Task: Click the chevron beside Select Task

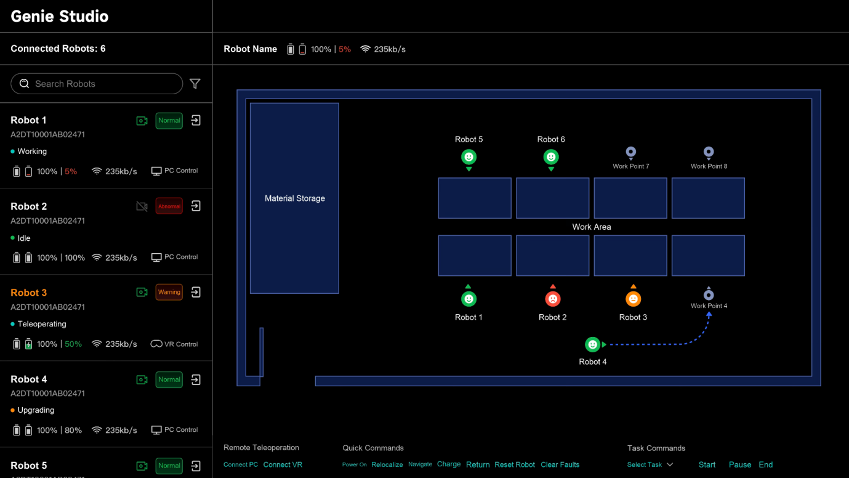Action: click(670, 464)
